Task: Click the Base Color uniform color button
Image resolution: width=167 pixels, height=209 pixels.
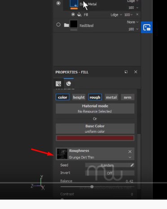Action: coord(95,129)
